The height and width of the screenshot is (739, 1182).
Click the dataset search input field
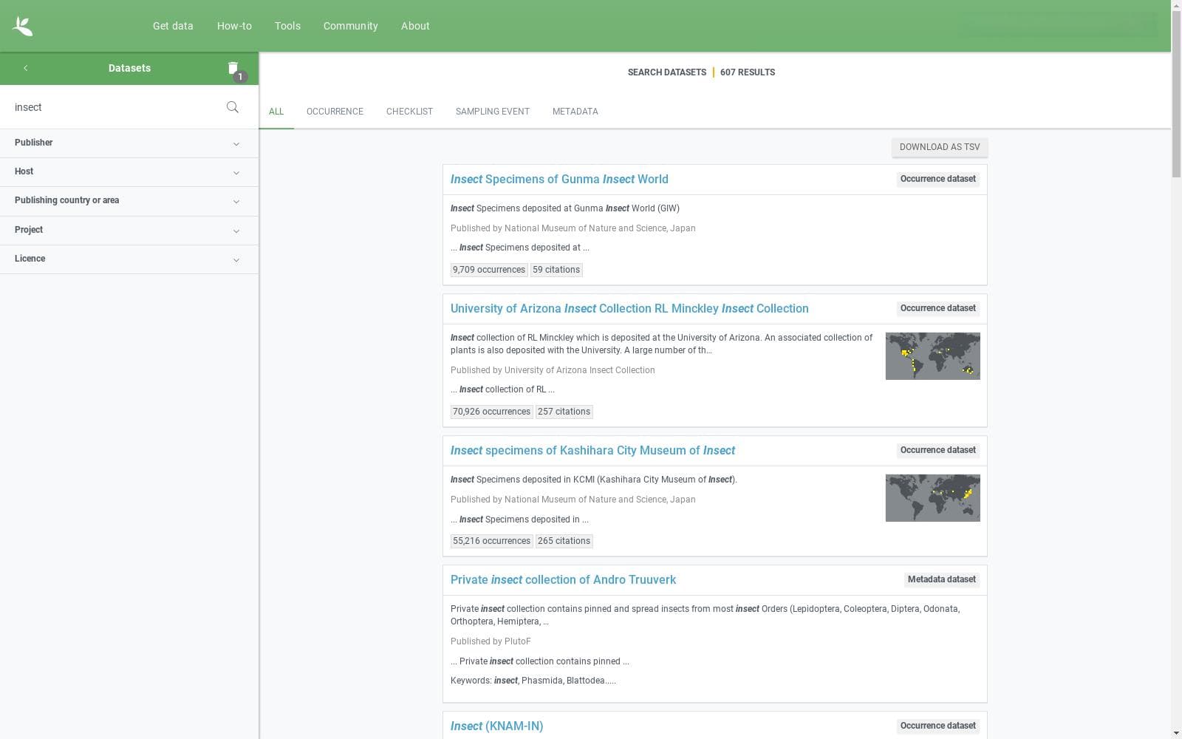pos(115,107)
